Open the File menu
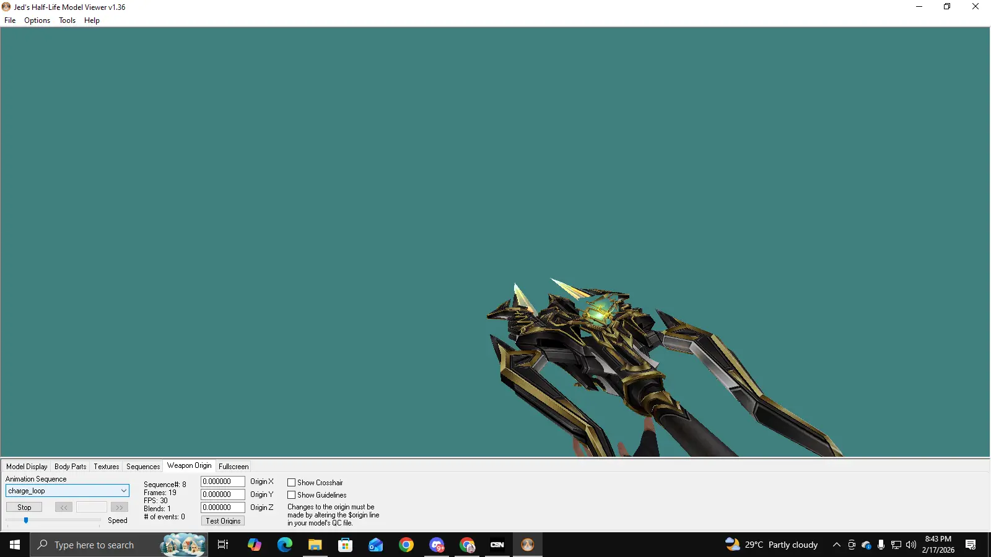The image size is (991, 557). tap(10, 20)
